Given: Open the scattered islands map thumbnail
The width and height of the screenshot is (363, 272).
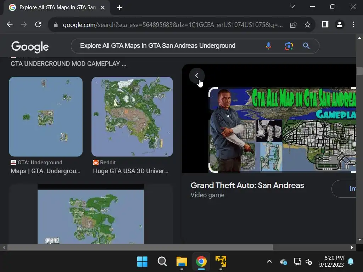Looking at the screenshot, I should pos(46,117).
